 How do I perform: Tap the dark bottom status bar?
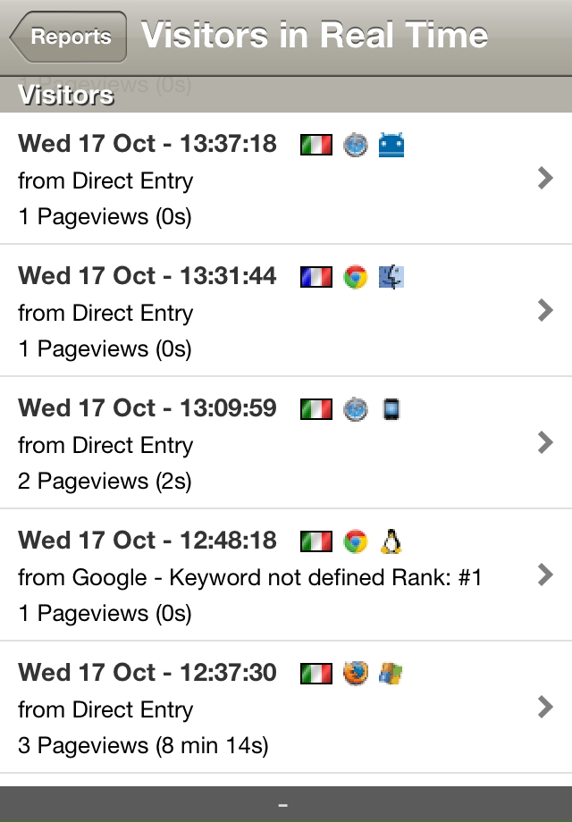(286, 804)
